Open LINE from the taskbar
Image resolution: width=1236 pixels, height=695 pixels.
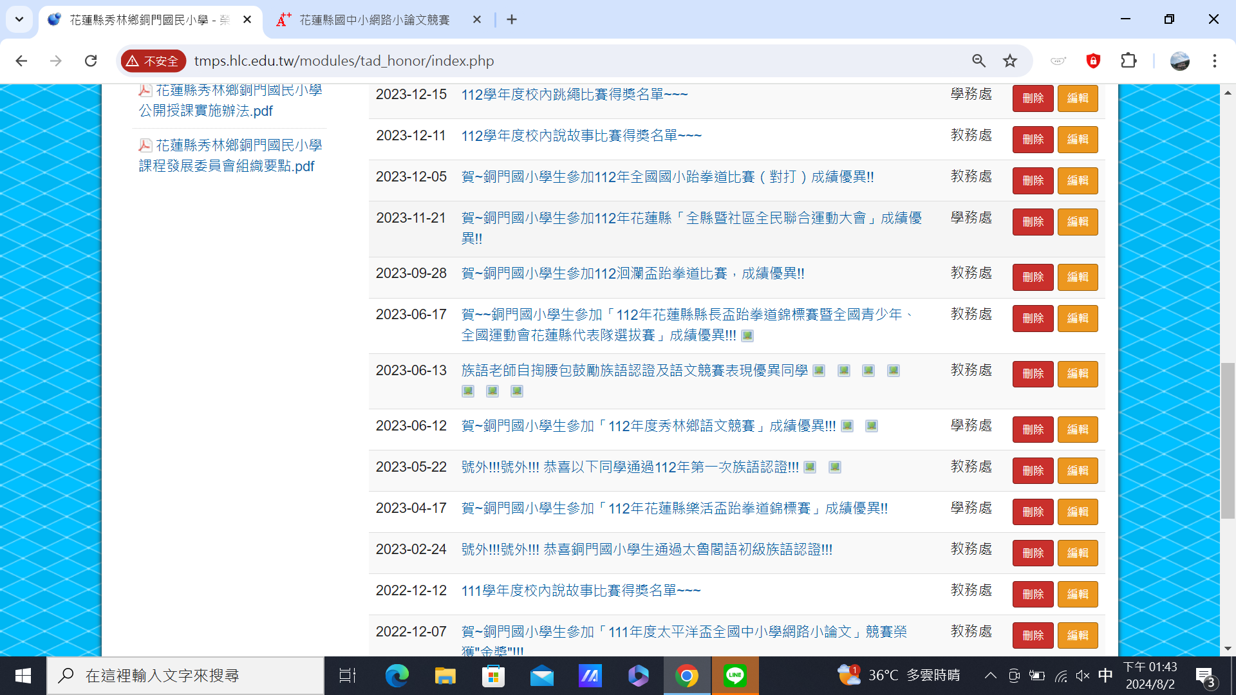coord(735,675)
